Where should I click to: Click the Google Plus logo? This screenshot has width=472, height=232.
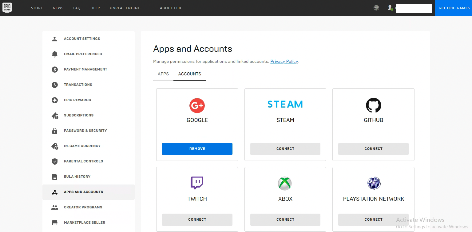(x=197, y=106)
